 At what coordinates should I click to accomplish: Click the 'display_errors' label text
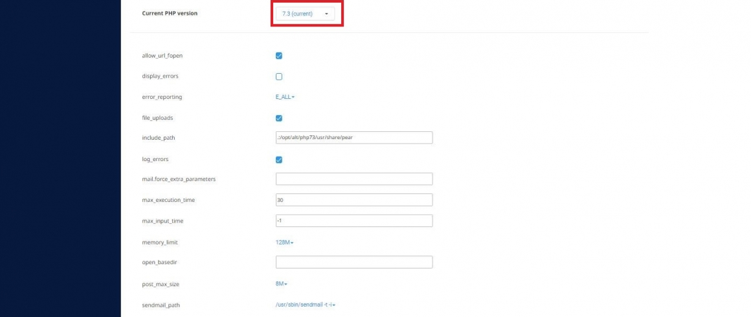(160, 76)
